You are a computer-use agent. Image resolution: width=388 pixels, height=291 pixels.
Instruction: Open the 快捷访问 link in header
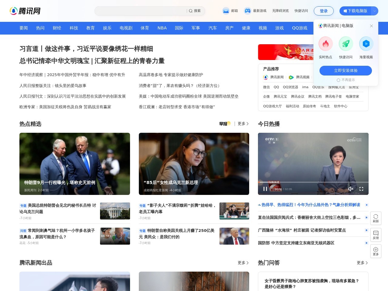point(301,11)
